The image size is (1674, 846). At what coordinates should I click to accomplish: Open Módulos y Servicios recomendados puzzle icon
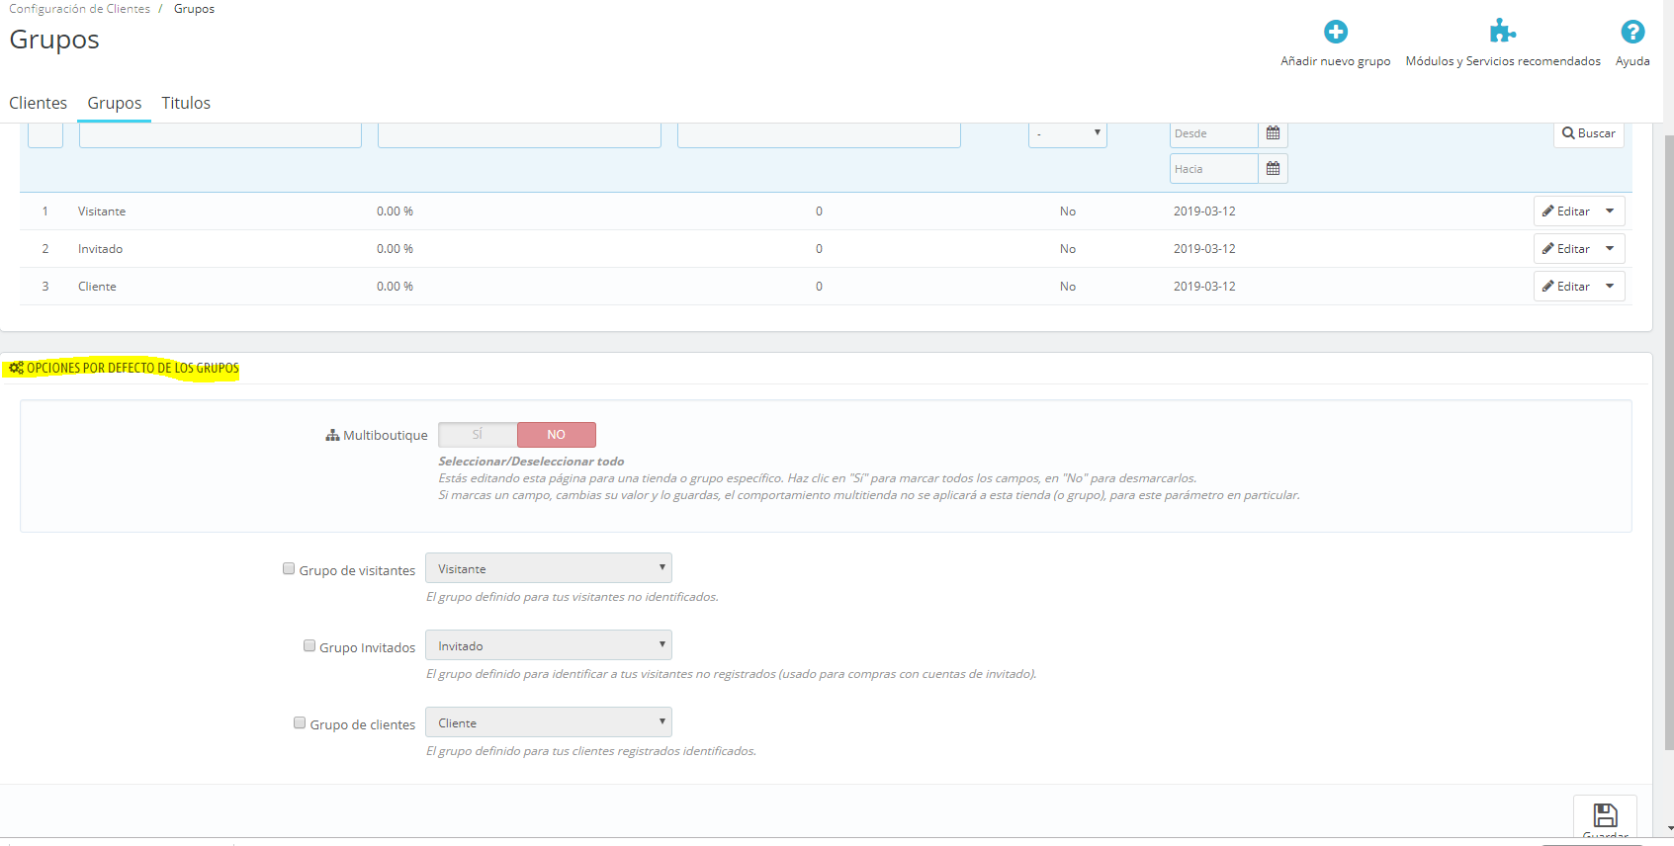(1503, 31)
